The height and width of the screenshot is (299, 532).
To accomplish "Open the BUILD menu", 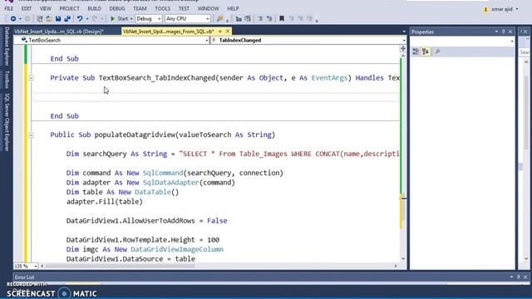I will [x=94, y=8].
